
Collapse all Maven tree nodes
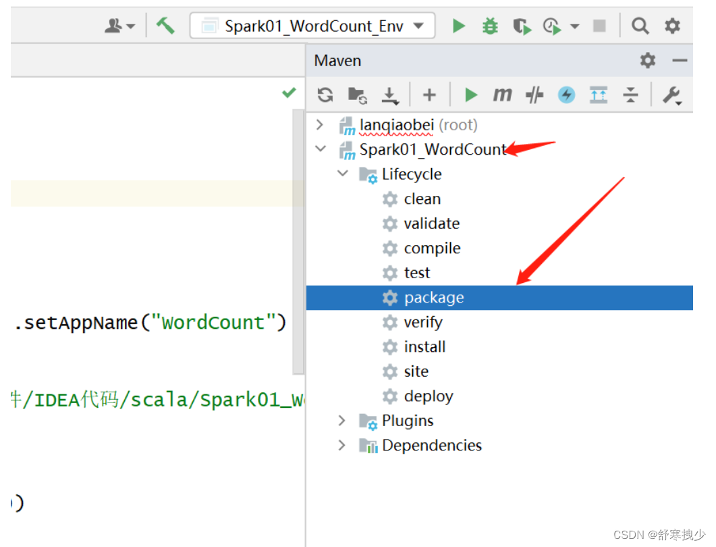point(630,95)
